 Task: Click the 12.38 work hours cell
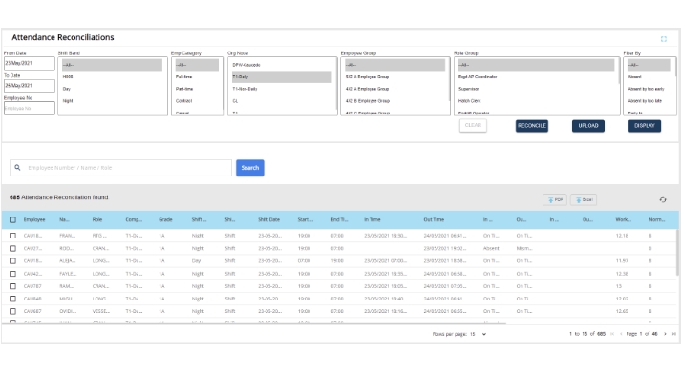click(622, 274)
